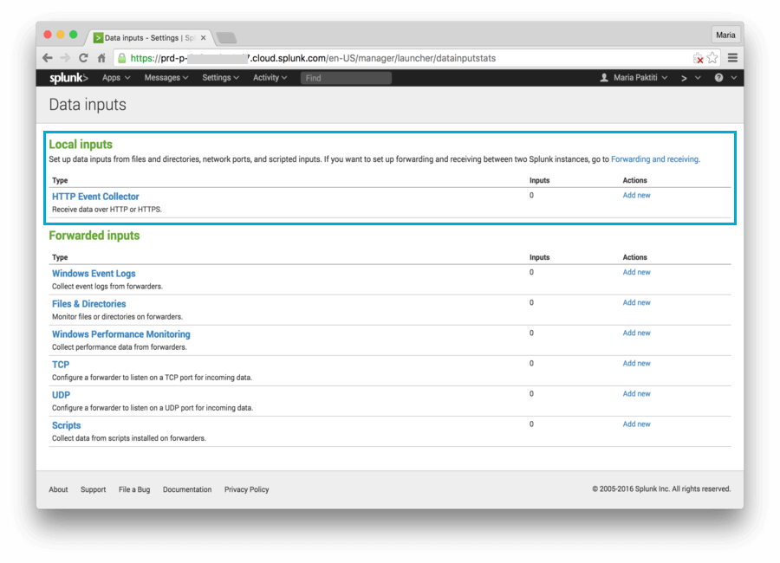
Task: Add new HTTP Event Collector input
Action: point(636,196)
